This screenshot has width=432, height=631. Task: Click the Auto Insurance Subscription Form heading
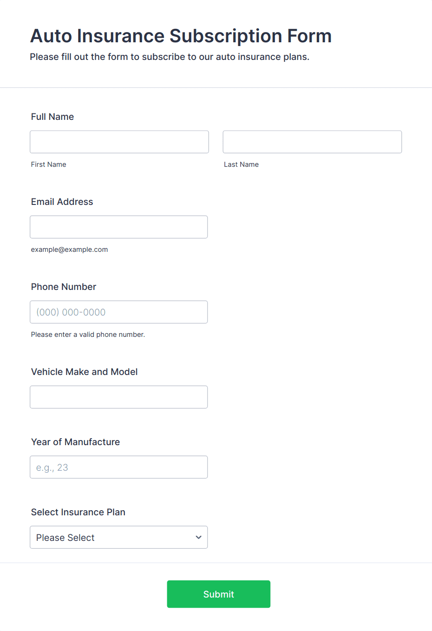click(181, 36)
